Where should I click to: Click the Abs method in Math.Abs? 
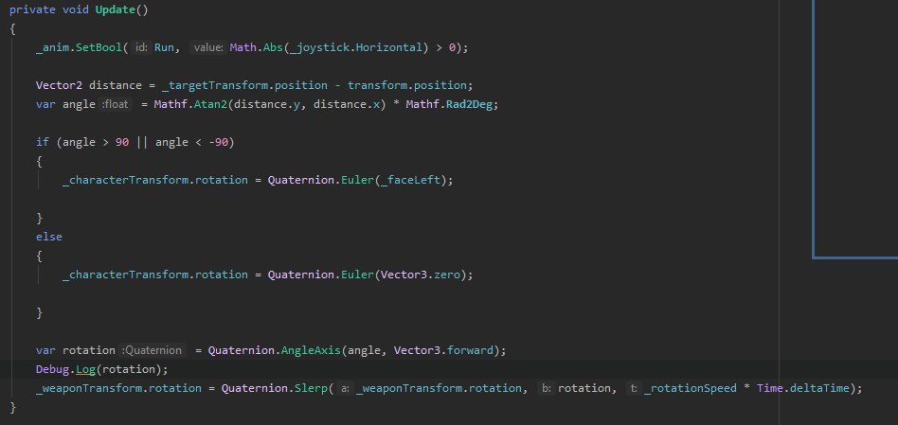273,47
